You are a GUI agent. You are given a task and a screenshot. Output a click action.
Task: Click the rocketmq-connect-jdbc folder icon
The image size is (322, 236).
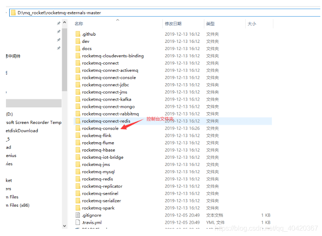coord(78,85)
